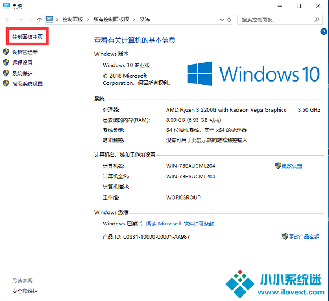Click shield icon next to 更改设置
Viewport: 329px width, 301px height.
[x=278, y=165]
